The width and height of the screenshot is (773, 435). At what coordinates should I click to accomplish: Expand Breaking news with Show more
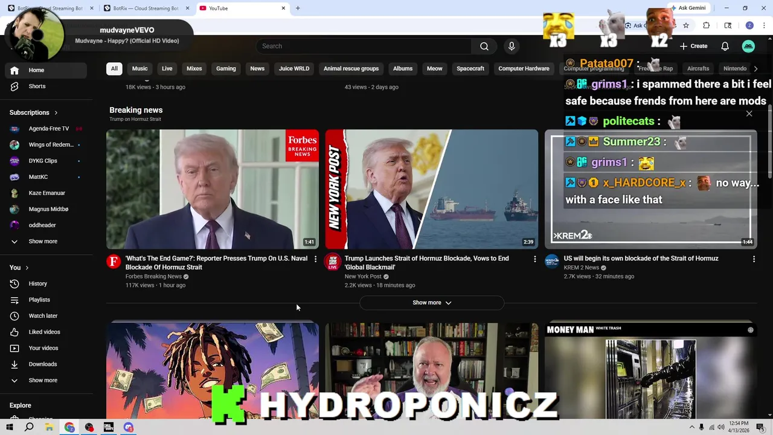click(432, 303)
